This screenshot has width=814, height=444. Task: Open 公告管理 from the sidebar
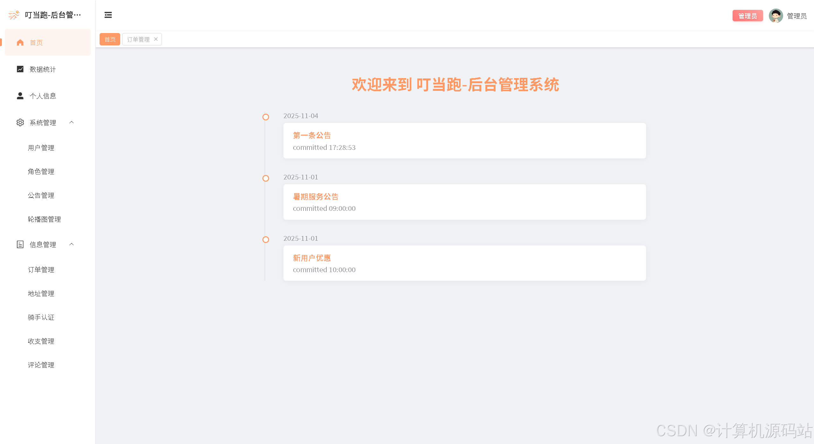41,195
